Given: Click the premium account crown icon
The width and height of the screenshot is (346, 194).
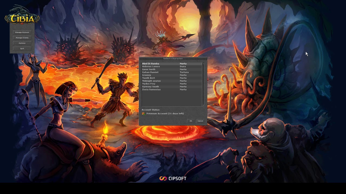Looking at the screenshot, I should point(144,114).
